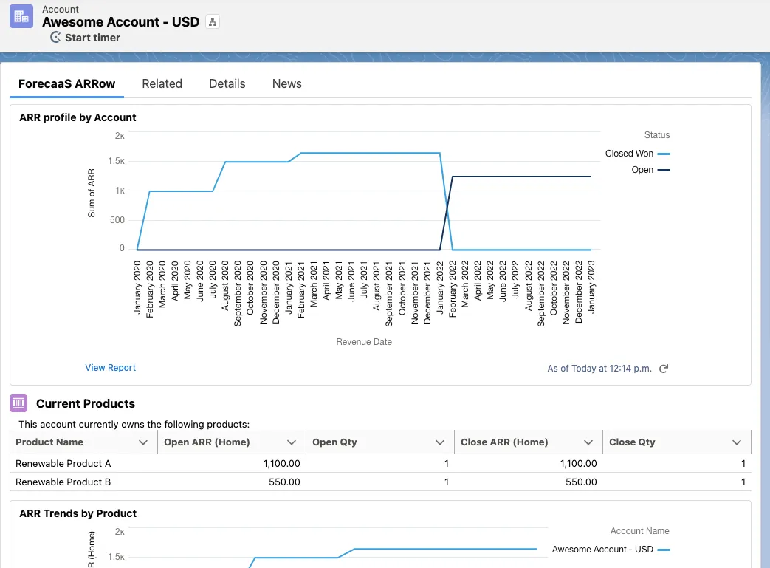770x568 pixels.
Task: Refresh the ARR profile chart
Action: pyautogui.click(x=664, y=369)
